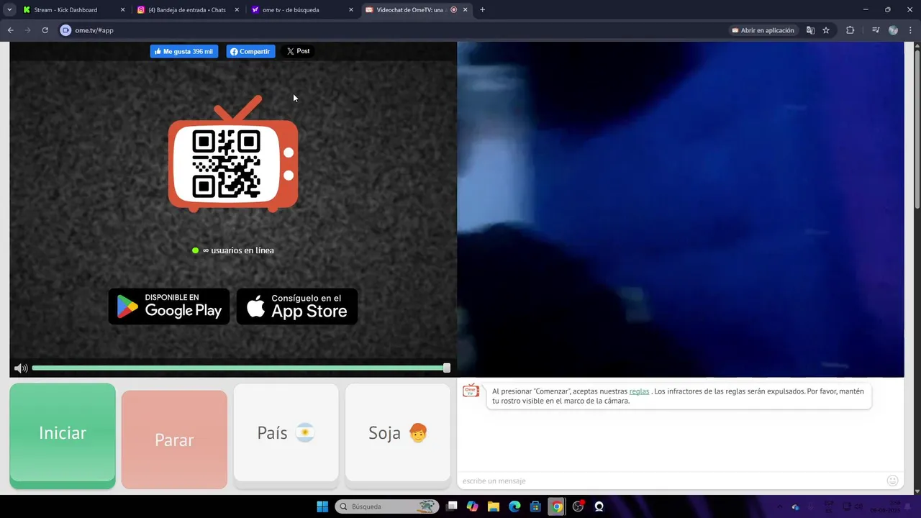Screen dimensions: 921x518
Task: Open the Windows Start menu
Action: click(x=322, y=506)
